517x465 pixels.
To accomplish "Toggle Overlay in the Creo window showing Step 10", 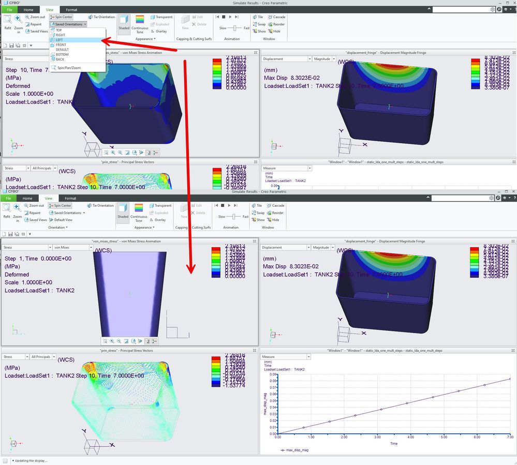I will pos(159,32).
